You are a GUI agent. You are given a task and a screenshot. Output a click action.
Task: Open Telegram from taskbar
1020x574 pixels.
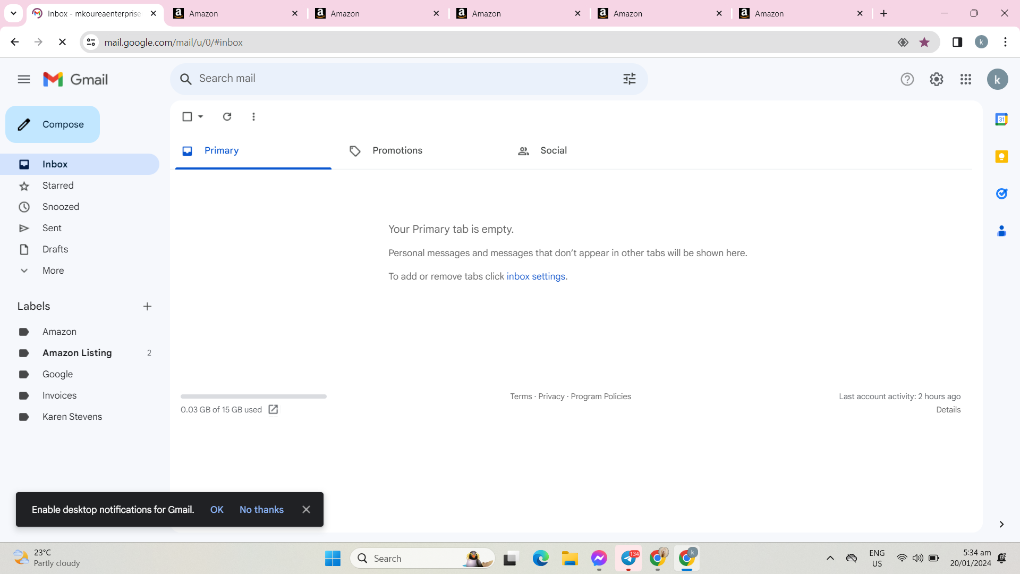point(628,558)
